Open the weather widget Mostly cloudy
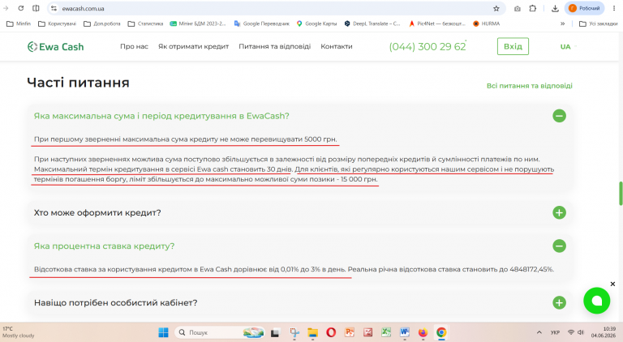Image resolution: width=623 pixels, height=342 pixels. coord(19,332)
